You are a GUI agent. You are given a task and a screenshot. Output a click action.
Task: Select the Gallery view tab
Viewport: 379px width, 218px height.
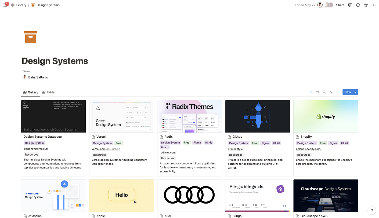(31, 92)
